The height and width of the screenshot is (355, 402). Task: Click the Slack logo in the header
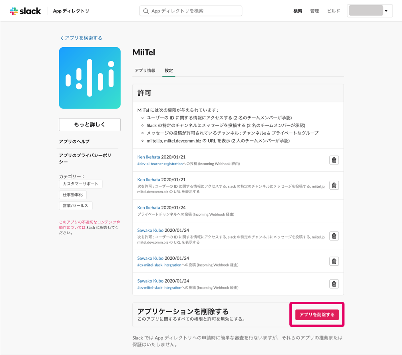click(26, 11)
